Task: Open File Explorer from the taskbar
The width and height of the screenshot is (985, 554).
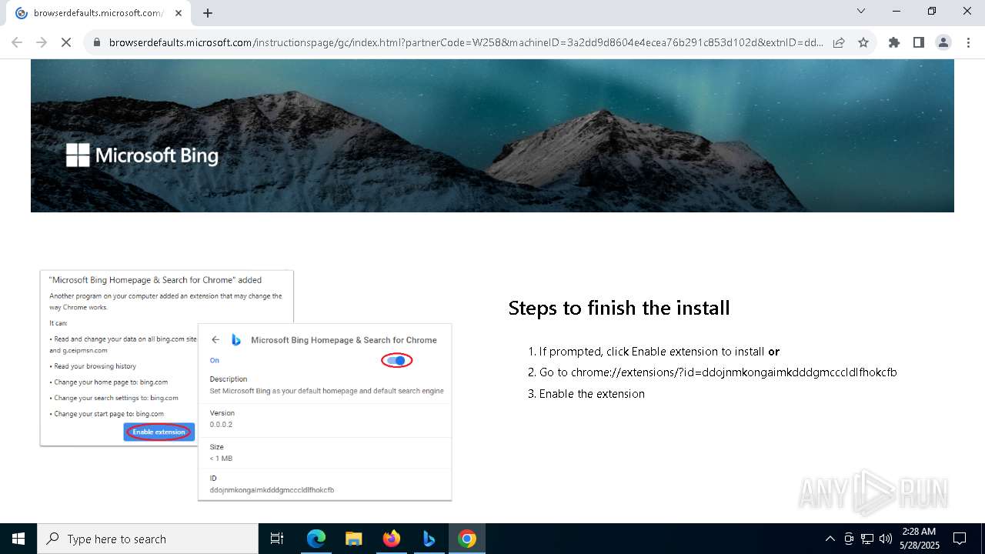Action: (x=354, y=539)
